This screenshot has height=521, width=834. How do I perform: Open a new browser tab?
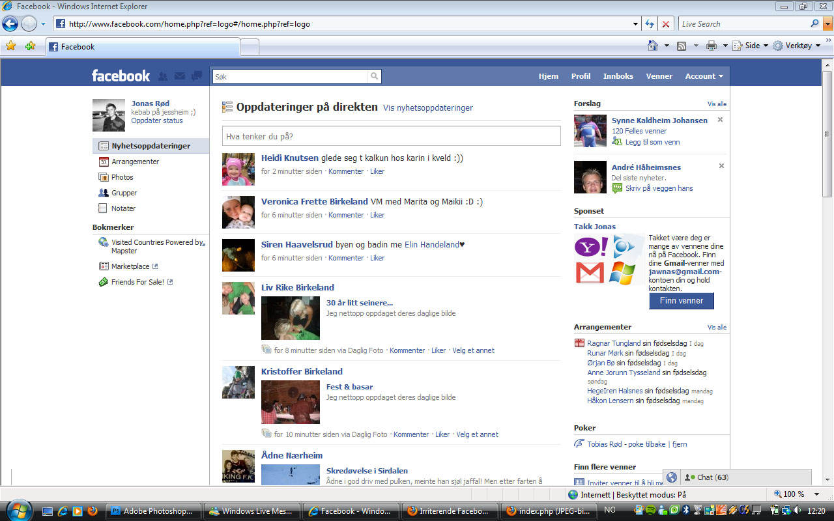pyautogui.click(x=250, y=48)
